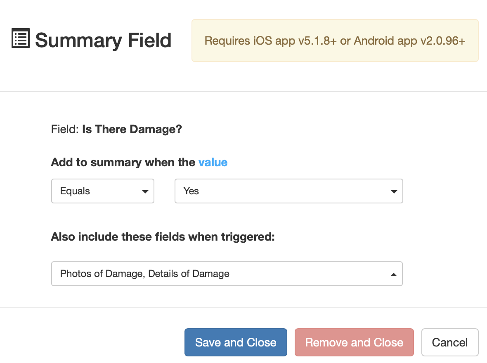The width and height of the screenshot is (487, 363).
Task: Click the bold "Is There Damage?" field name
Action: pos(132,129)
